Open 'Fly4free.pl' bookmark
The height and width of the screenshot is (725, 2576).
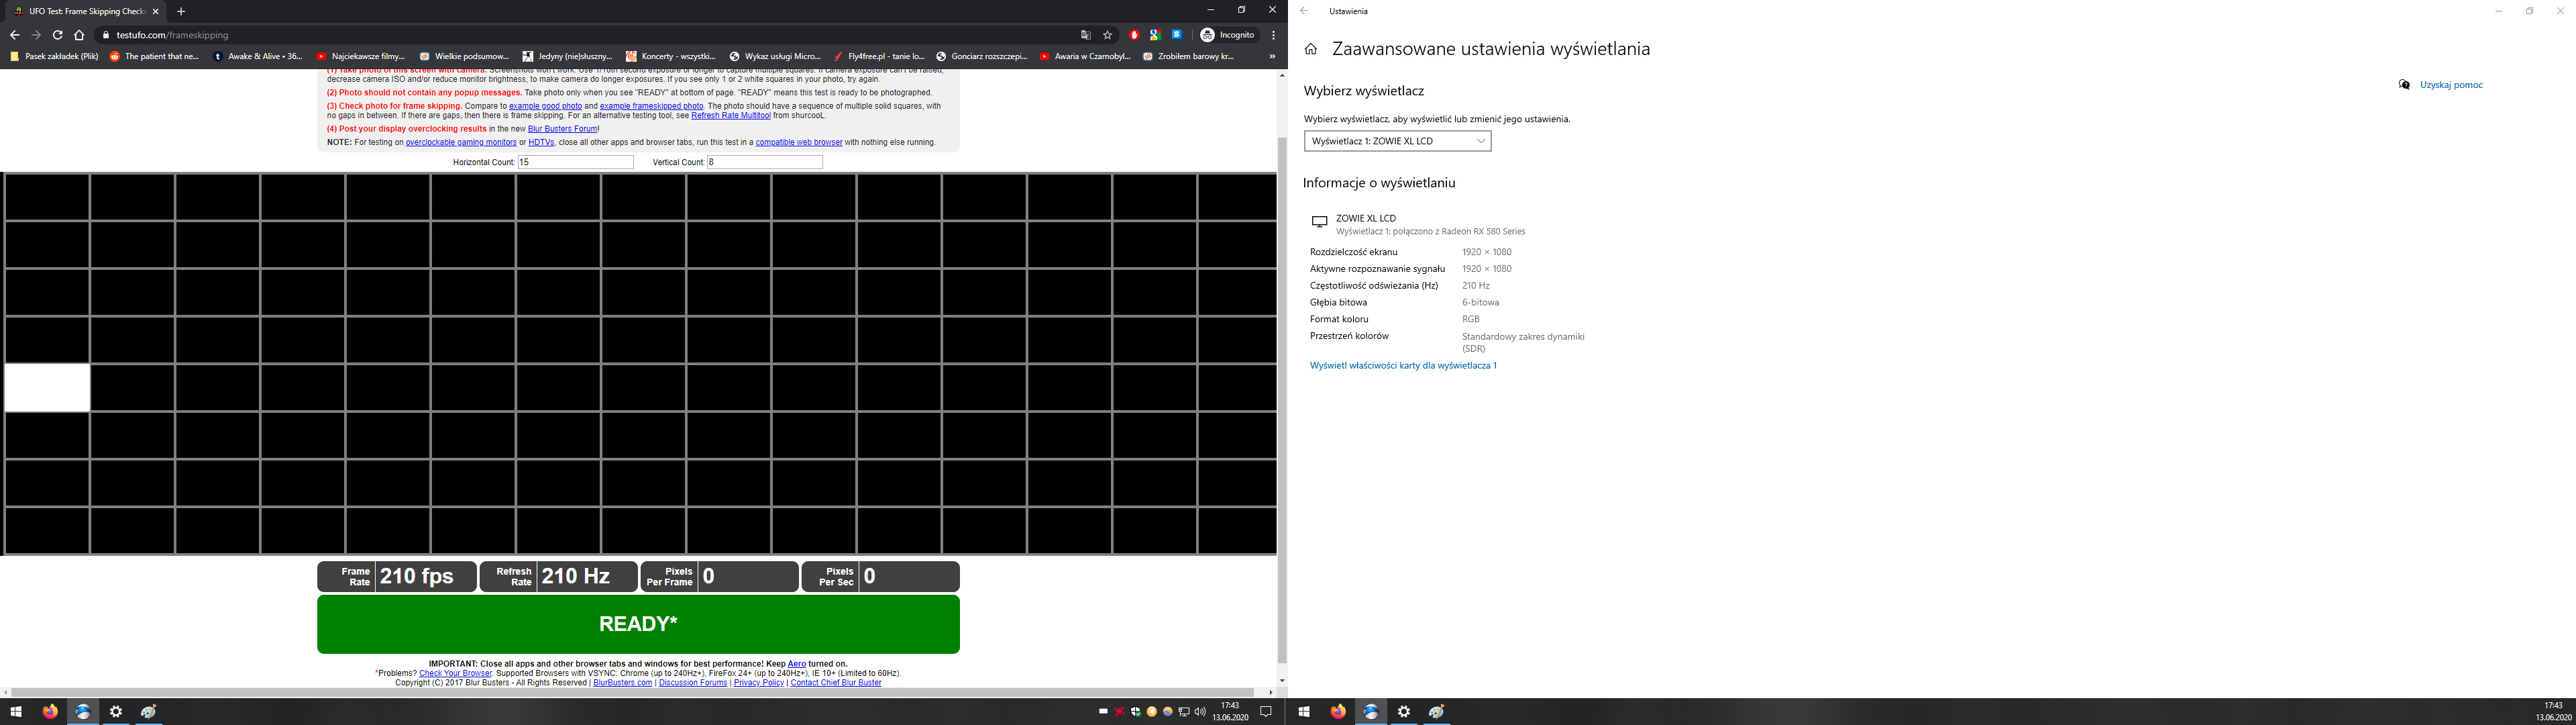coord(879,57)
